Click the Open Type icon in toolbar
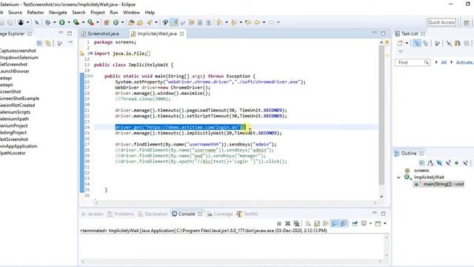The height and width of the screenshot is (267, 474). click(131, 22)
